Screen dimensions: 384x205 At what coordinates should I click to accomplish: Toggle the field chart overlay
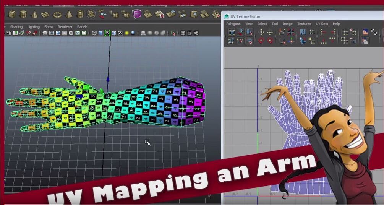point(71,33)
